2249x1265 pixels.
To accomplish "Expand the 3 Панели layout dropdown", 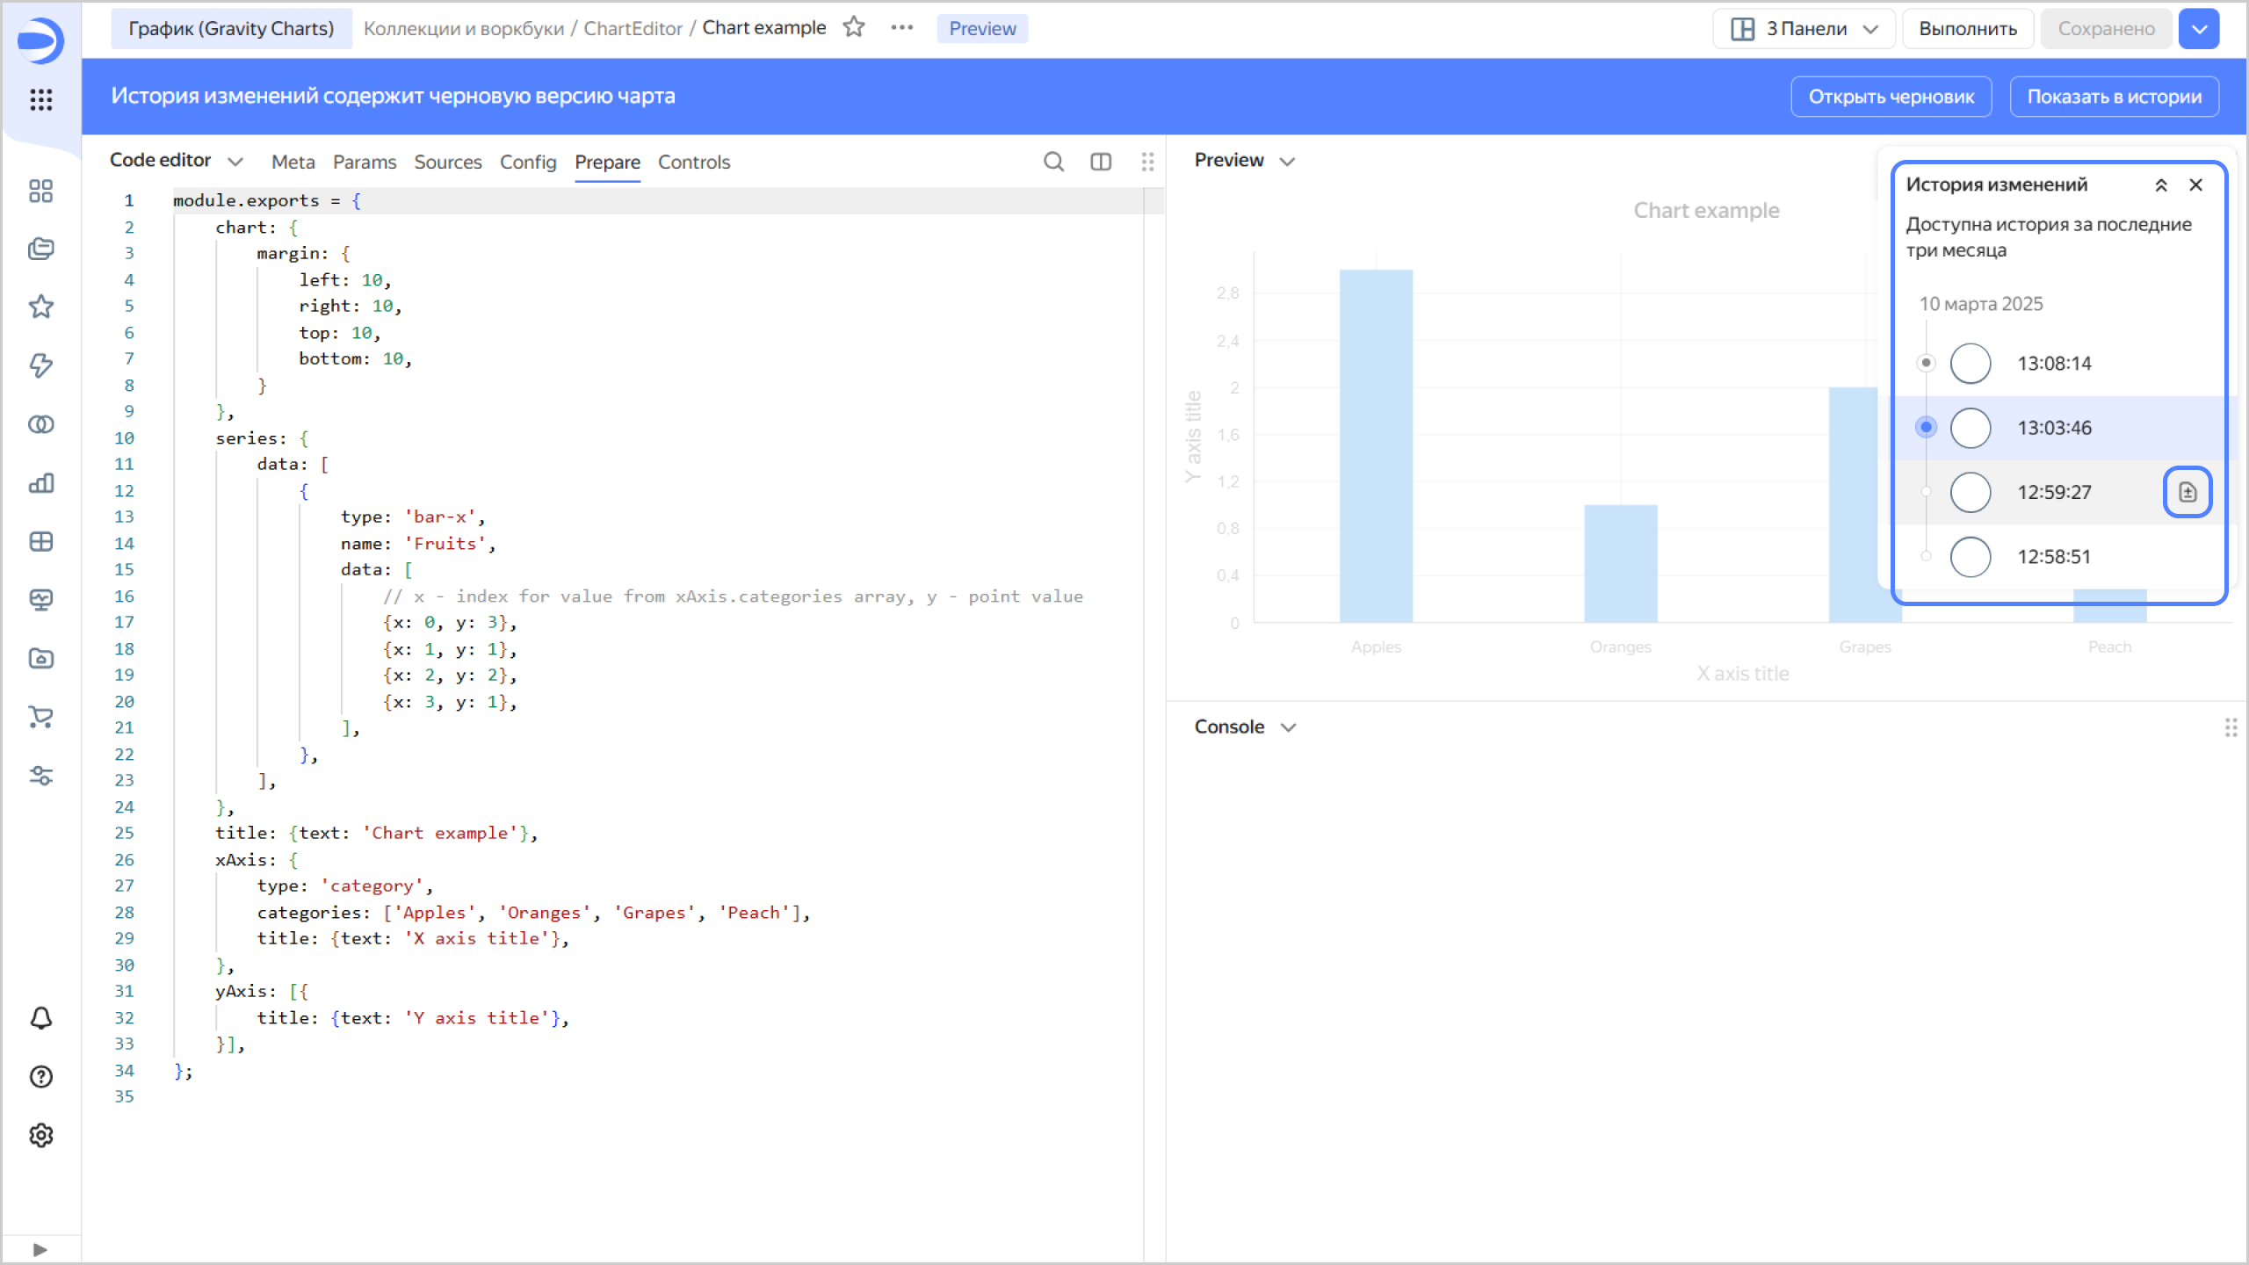I will point(1804,29).
